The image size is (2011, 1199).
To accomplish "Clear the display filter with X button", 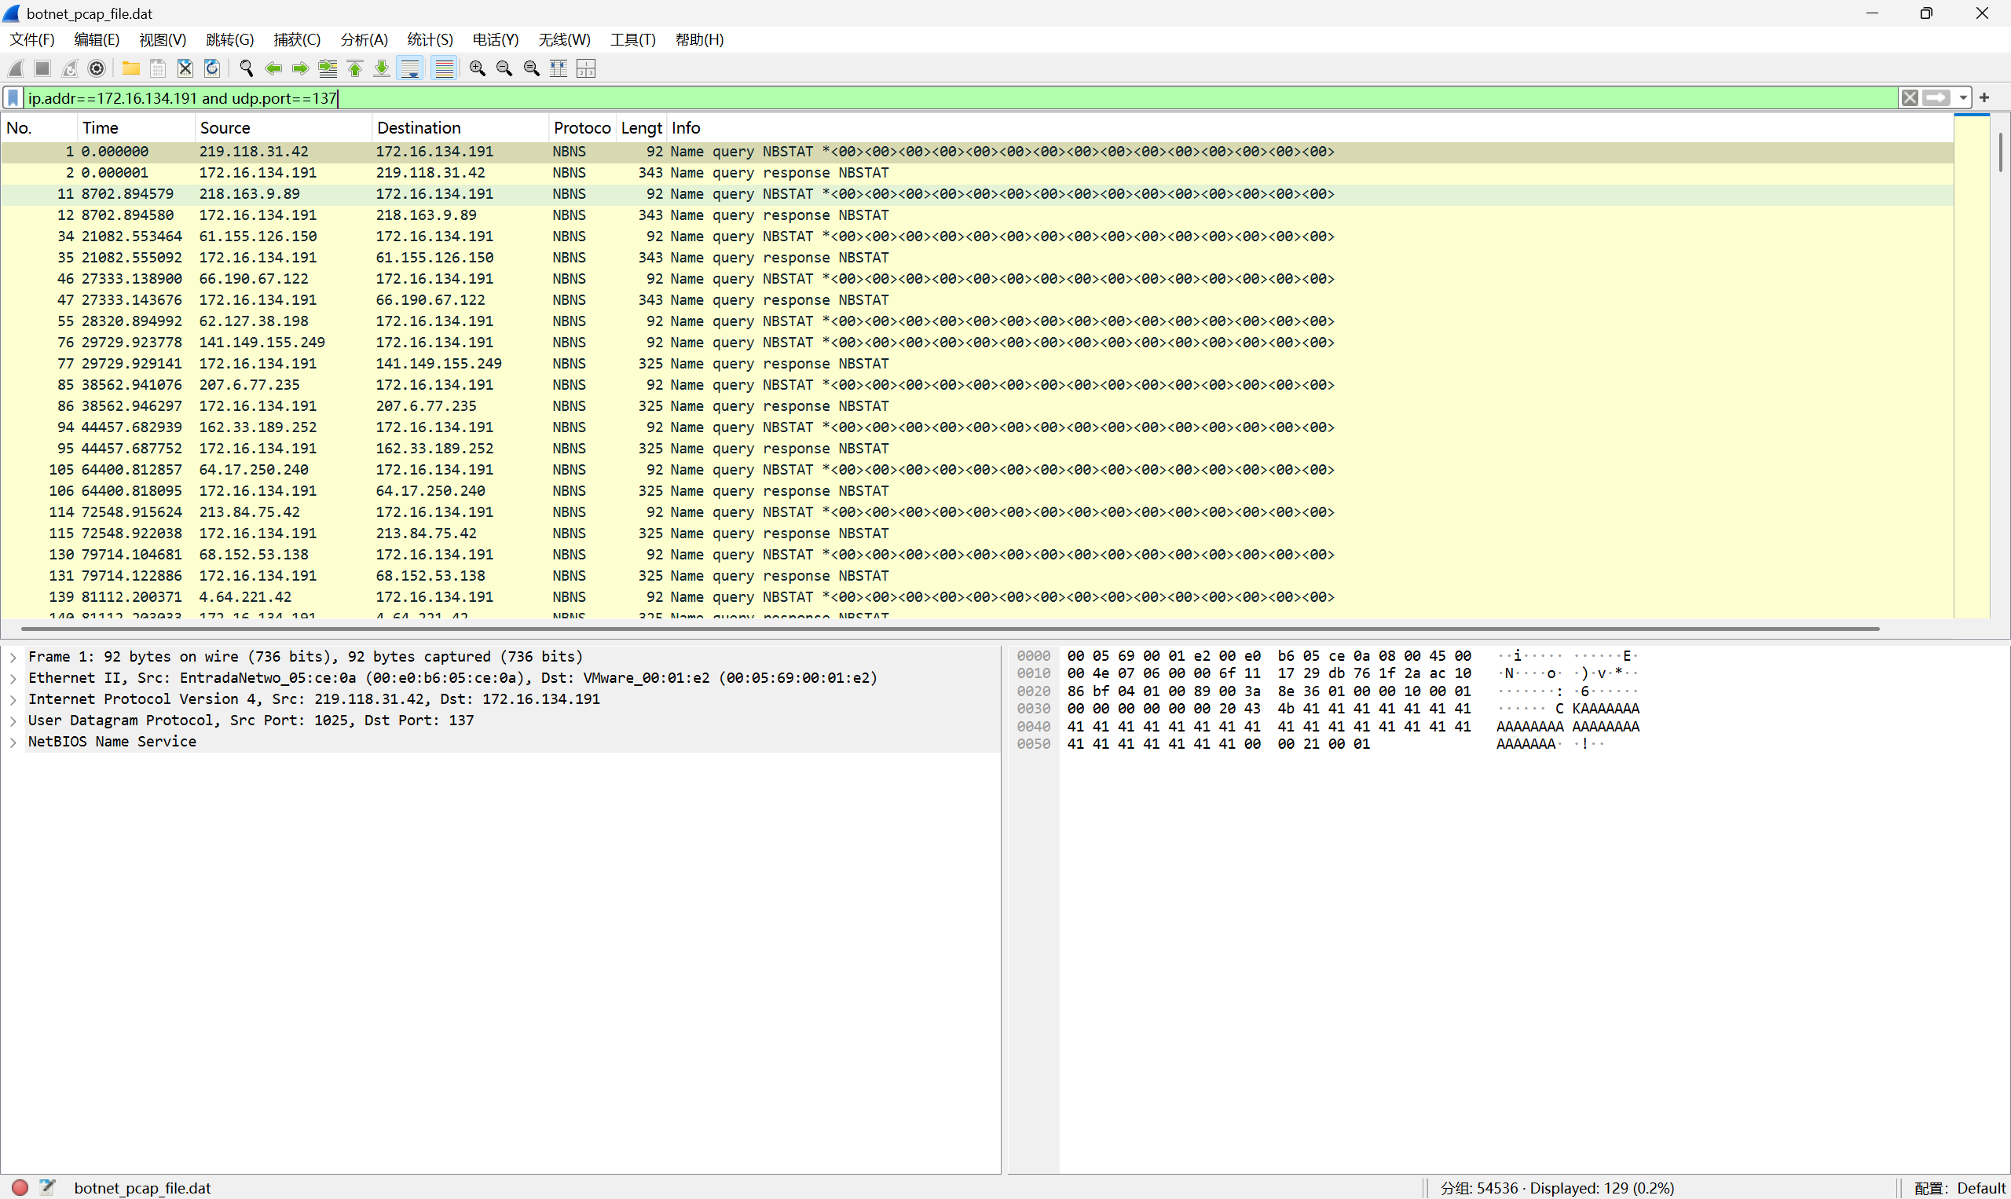I will coord(1909,97).
